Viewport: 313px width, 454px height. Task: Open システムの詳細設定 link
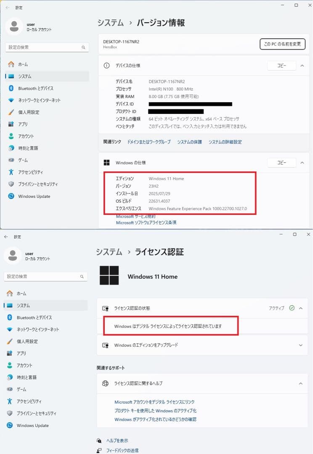pos(225,142)
